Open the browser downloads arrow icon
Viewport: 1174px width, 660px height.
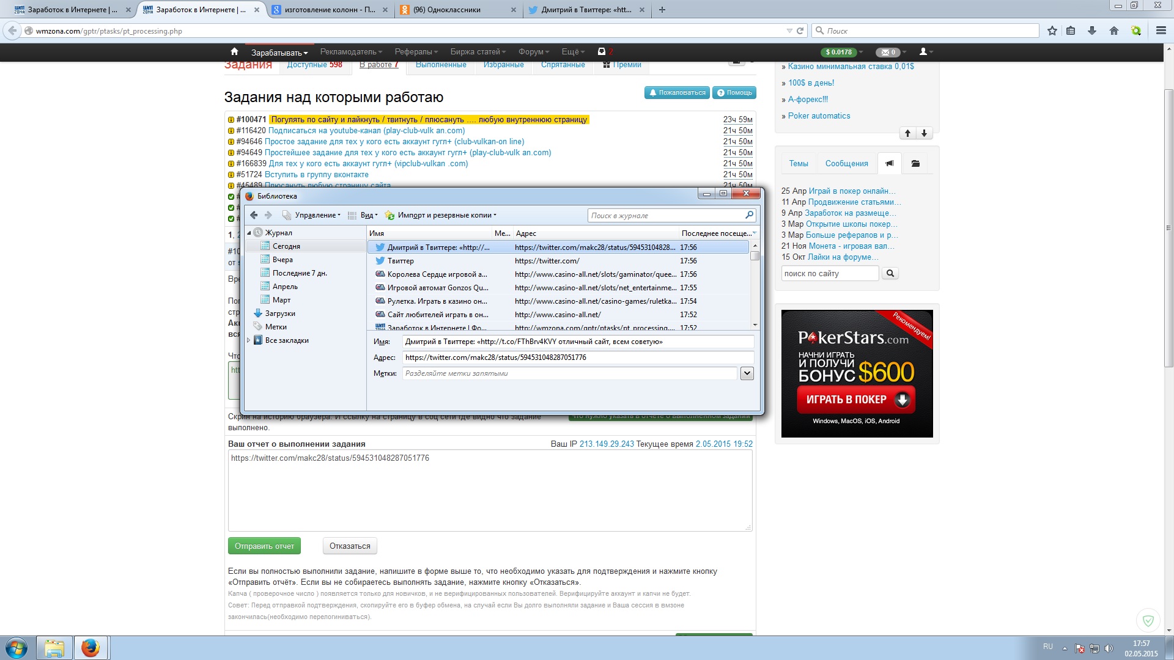pyautogui.click(x=1092, y=31)
